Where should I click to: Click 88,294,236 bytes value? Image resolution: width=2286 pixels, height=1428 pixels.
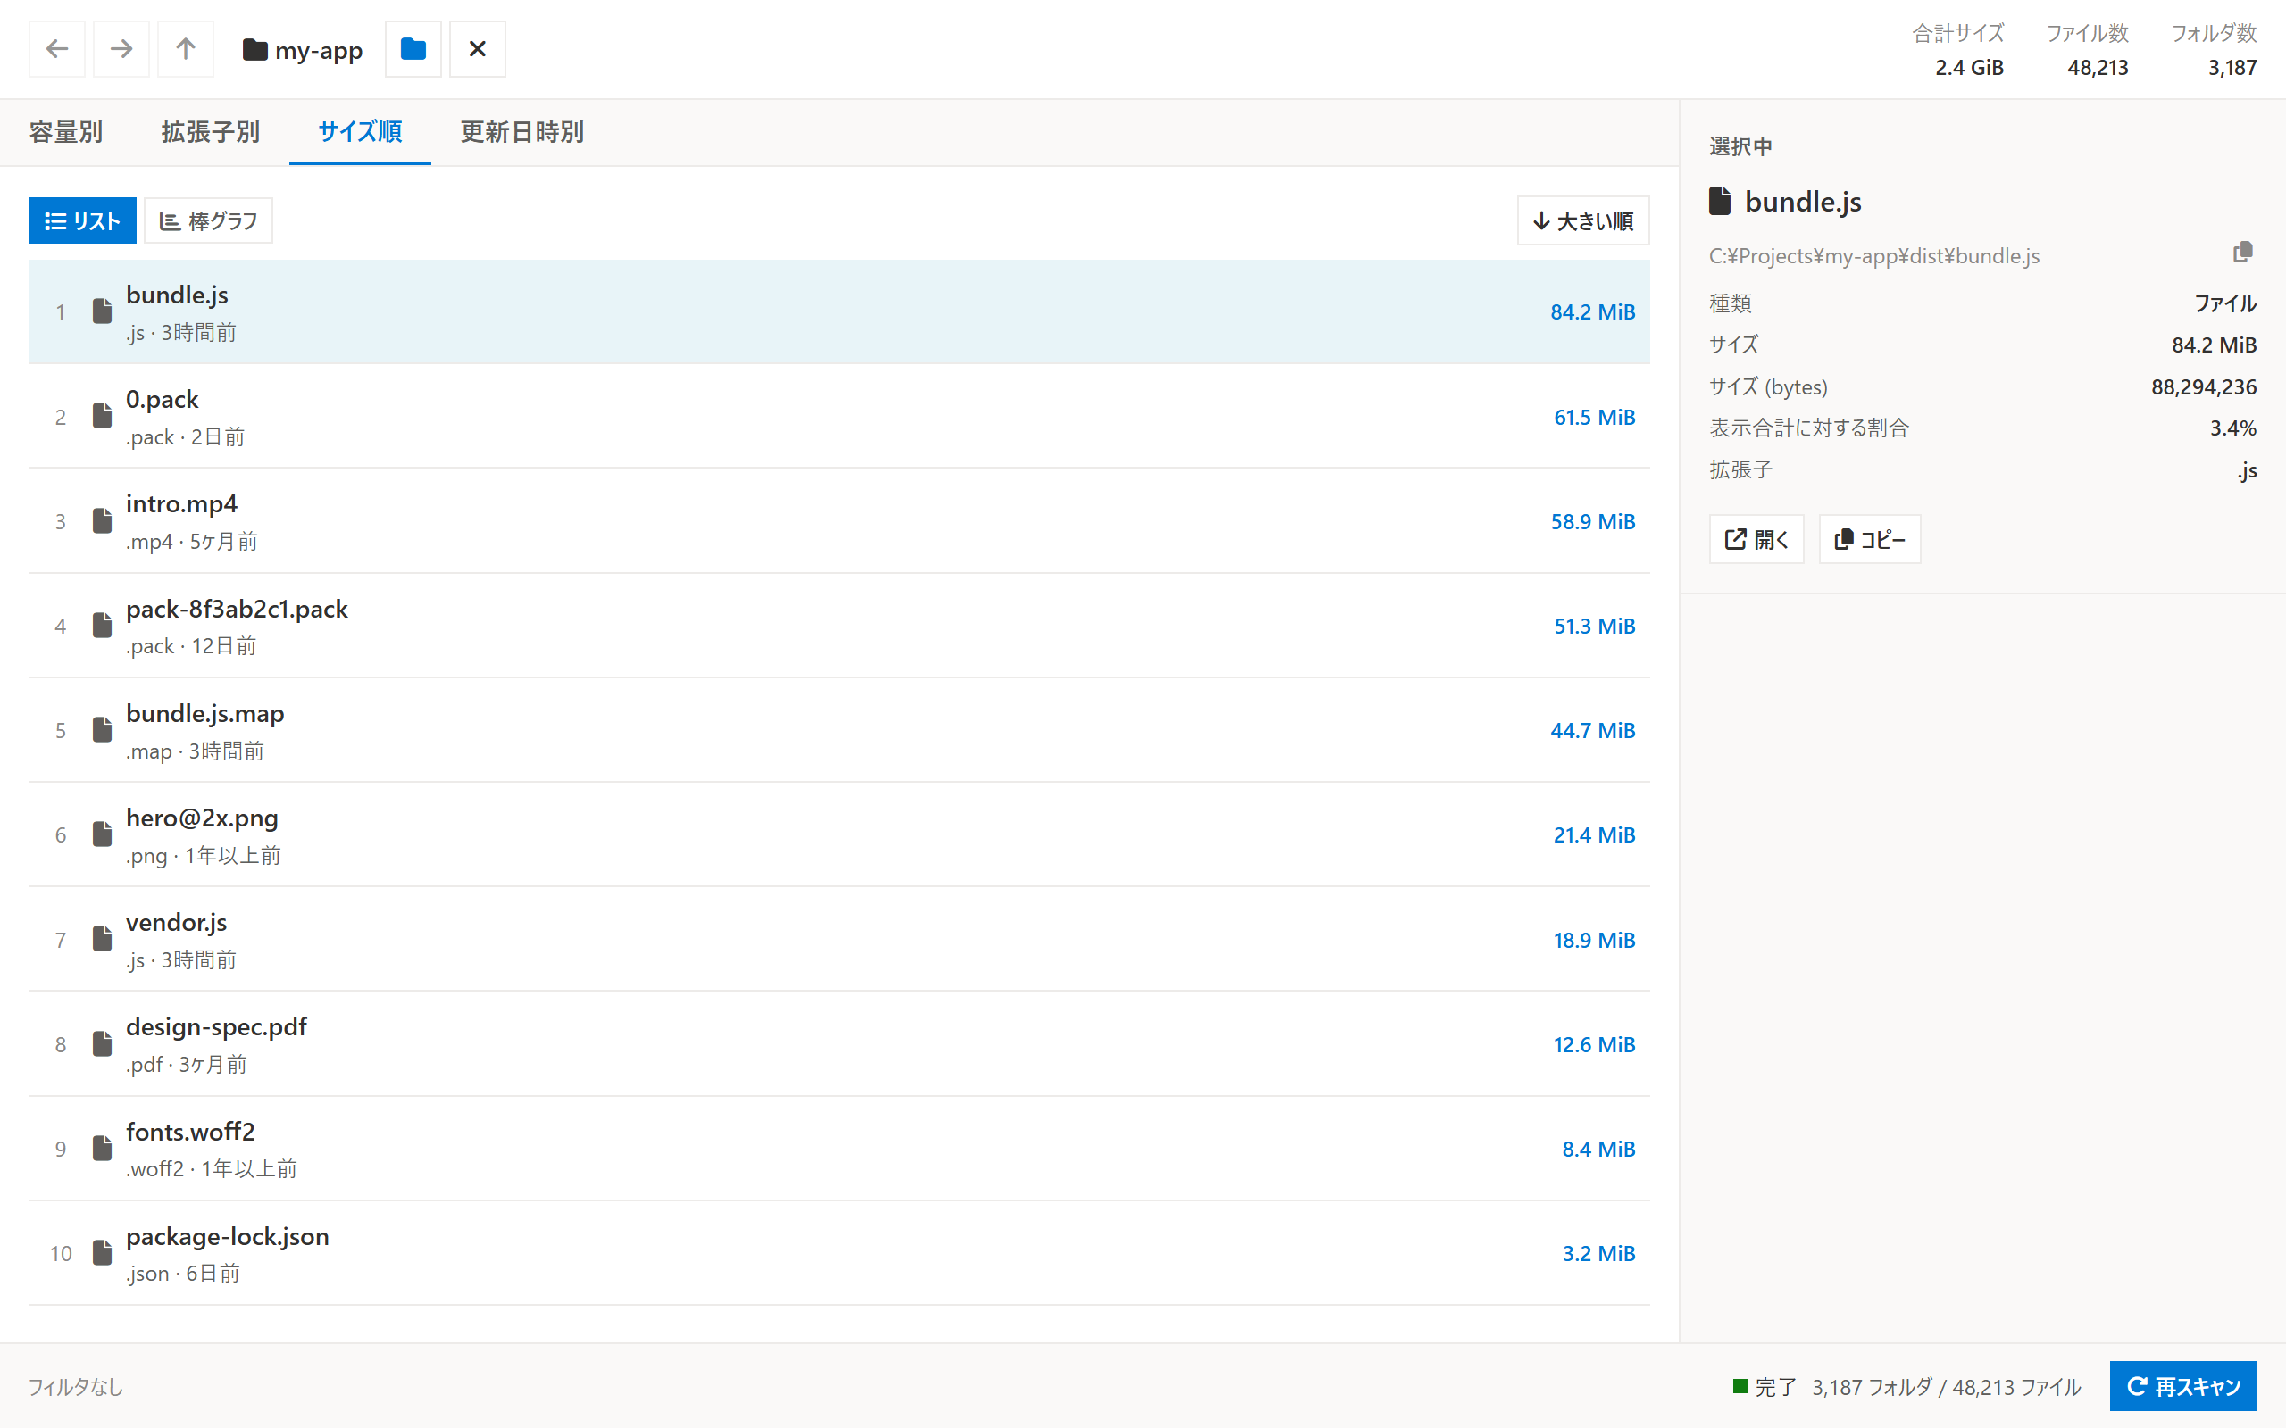click(x=2204, y=387)
